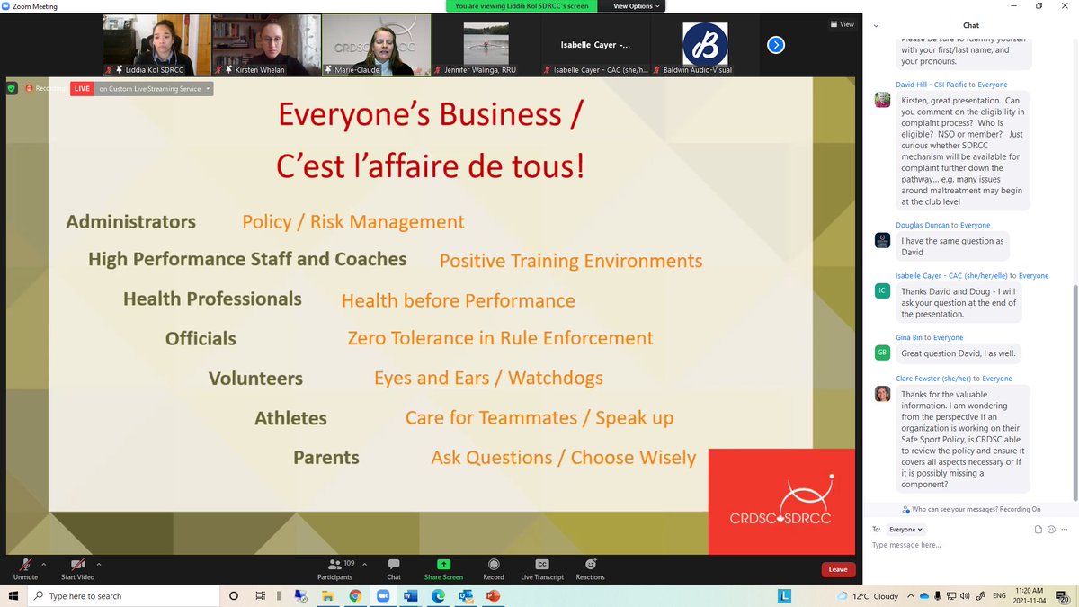Viewport: 1079px width, 607px height.
Task: Select Baldwin Audio-Visual participant tile
Action: tap(706, 44)
